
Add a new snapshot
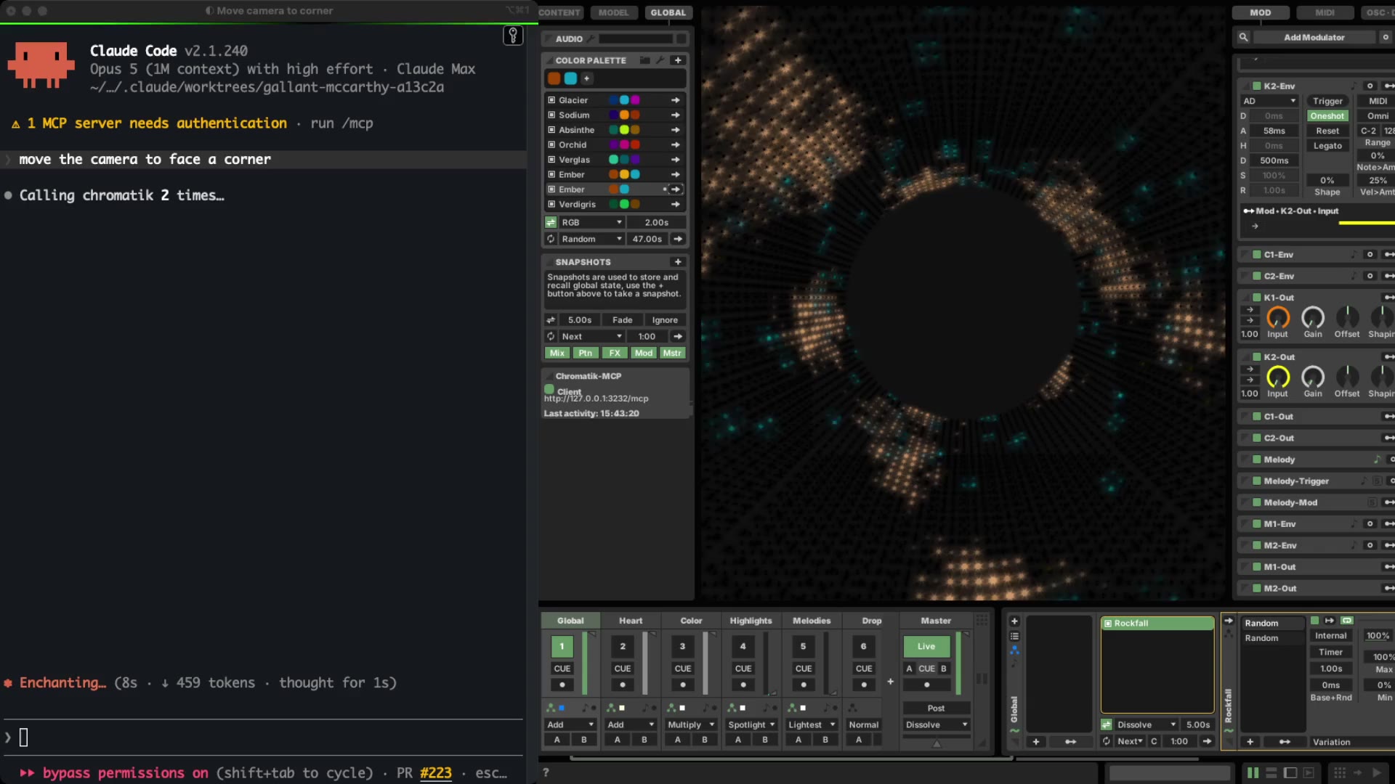click(x=678, y=262)
